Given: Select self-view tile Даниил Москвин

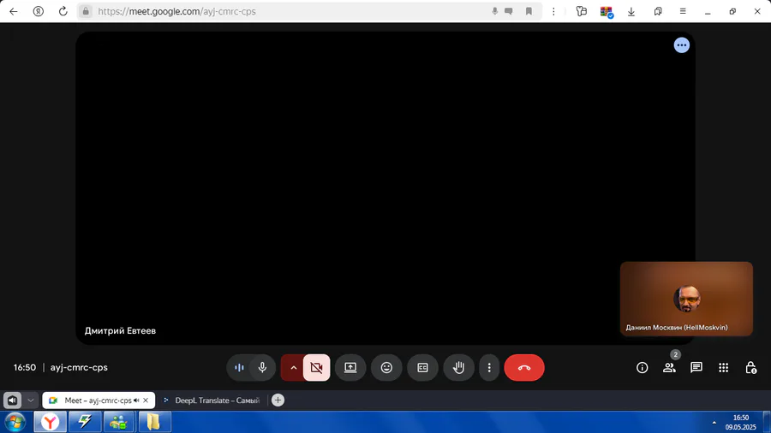Looking at the screenshot, I should [x=686, y=299].
